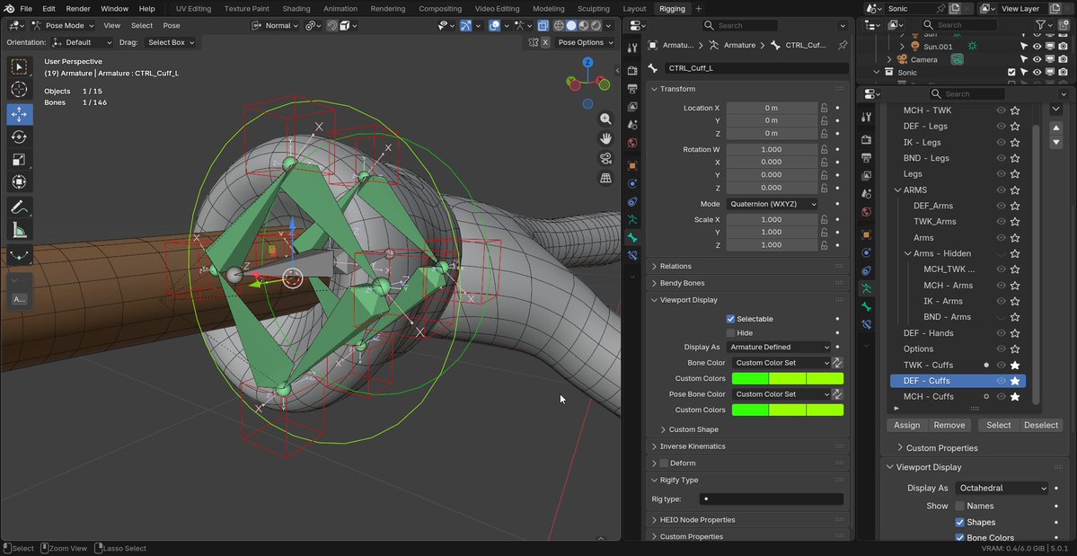Open Bone Constraints properties tab
Image resolution: width=1077 pixels, height=556 pixels.
click(x=632, y=255)
